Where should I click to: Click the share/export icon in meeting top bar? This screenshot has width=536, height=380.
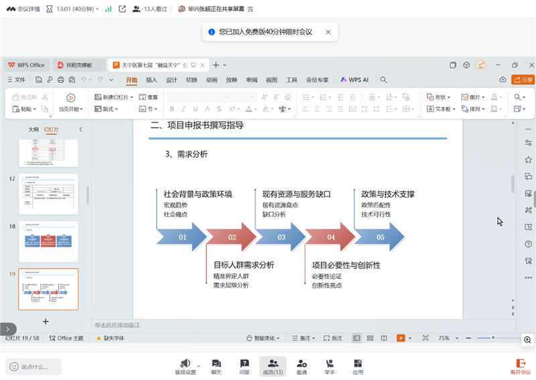122,9
